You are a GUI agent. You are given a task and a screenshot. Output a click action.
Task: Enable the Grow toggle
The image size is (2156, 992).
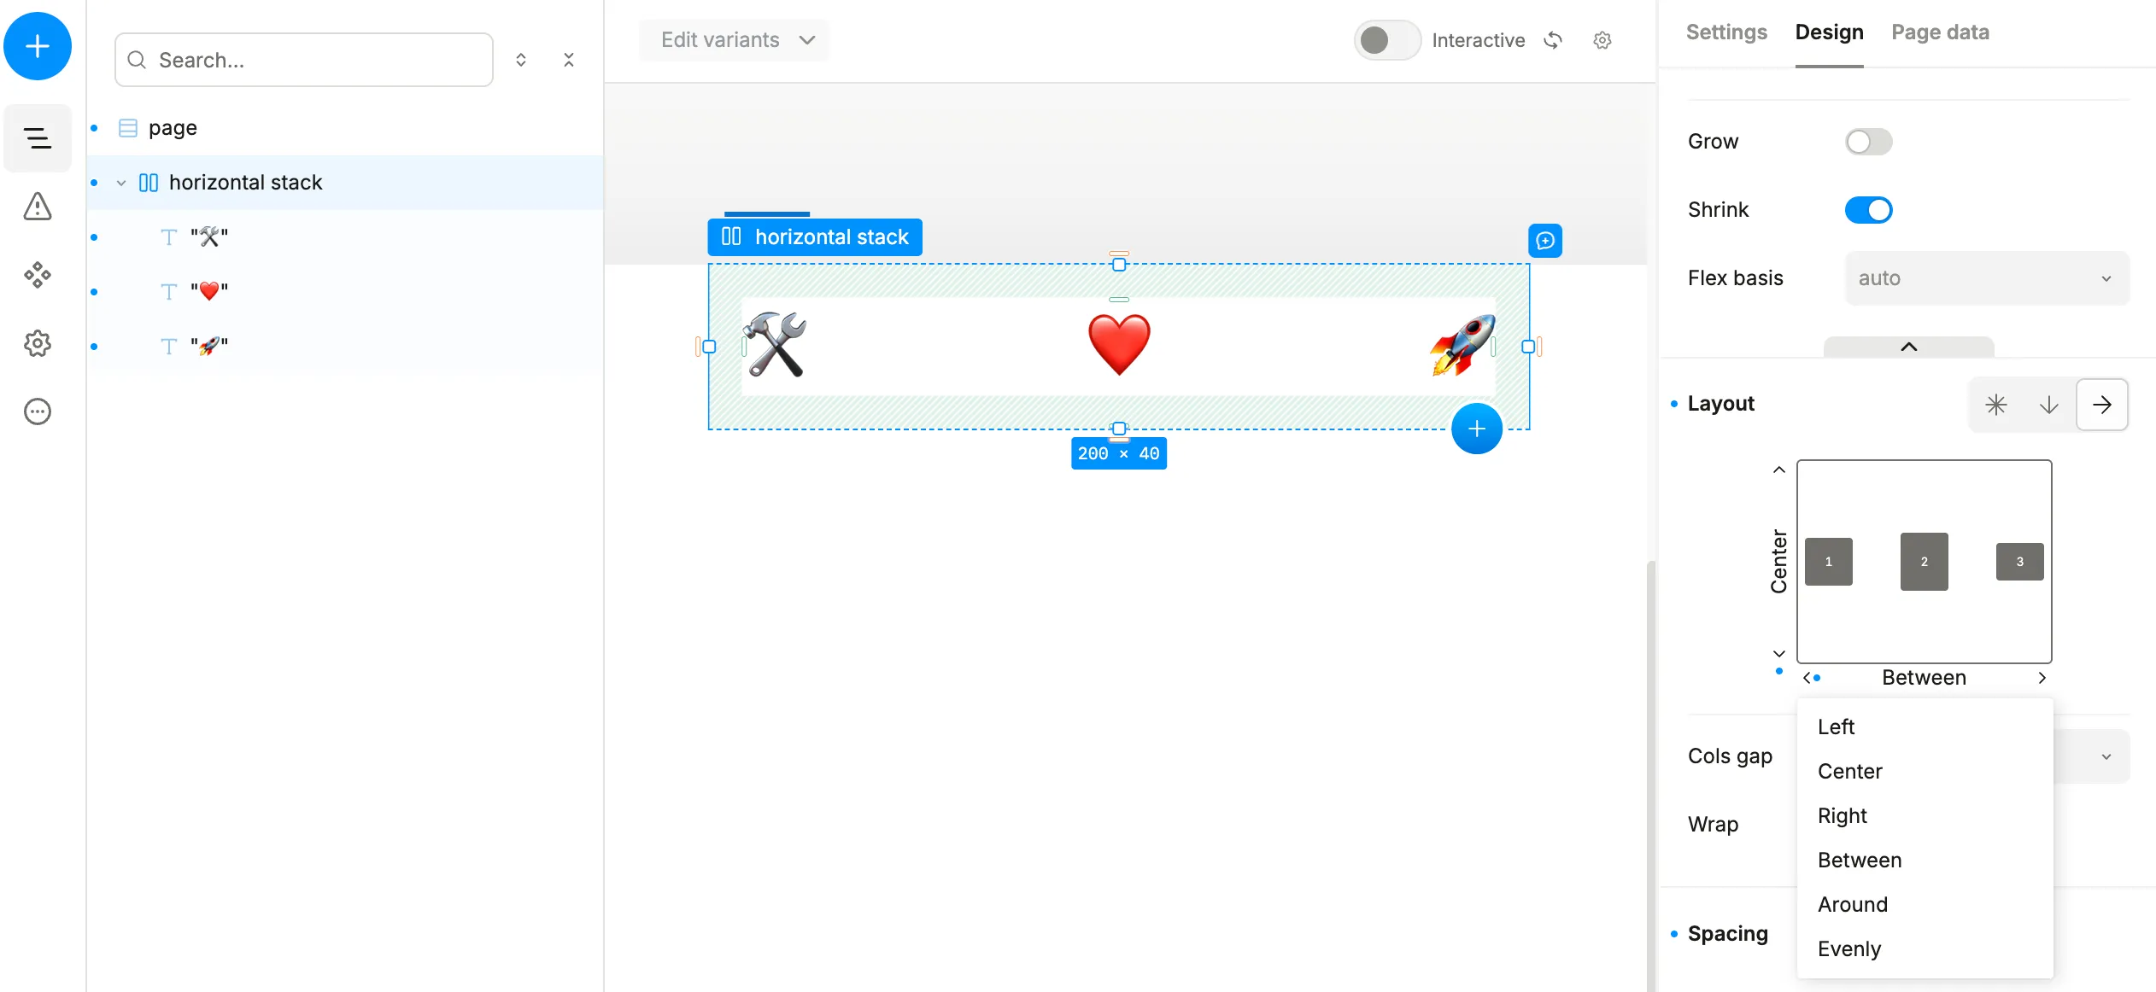click(x=1868, y=142)
